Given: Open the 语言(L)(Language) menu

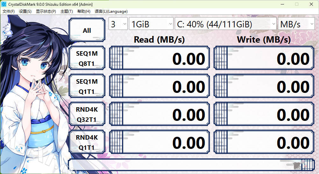Looking at the screenshot, I should (111, 11).
